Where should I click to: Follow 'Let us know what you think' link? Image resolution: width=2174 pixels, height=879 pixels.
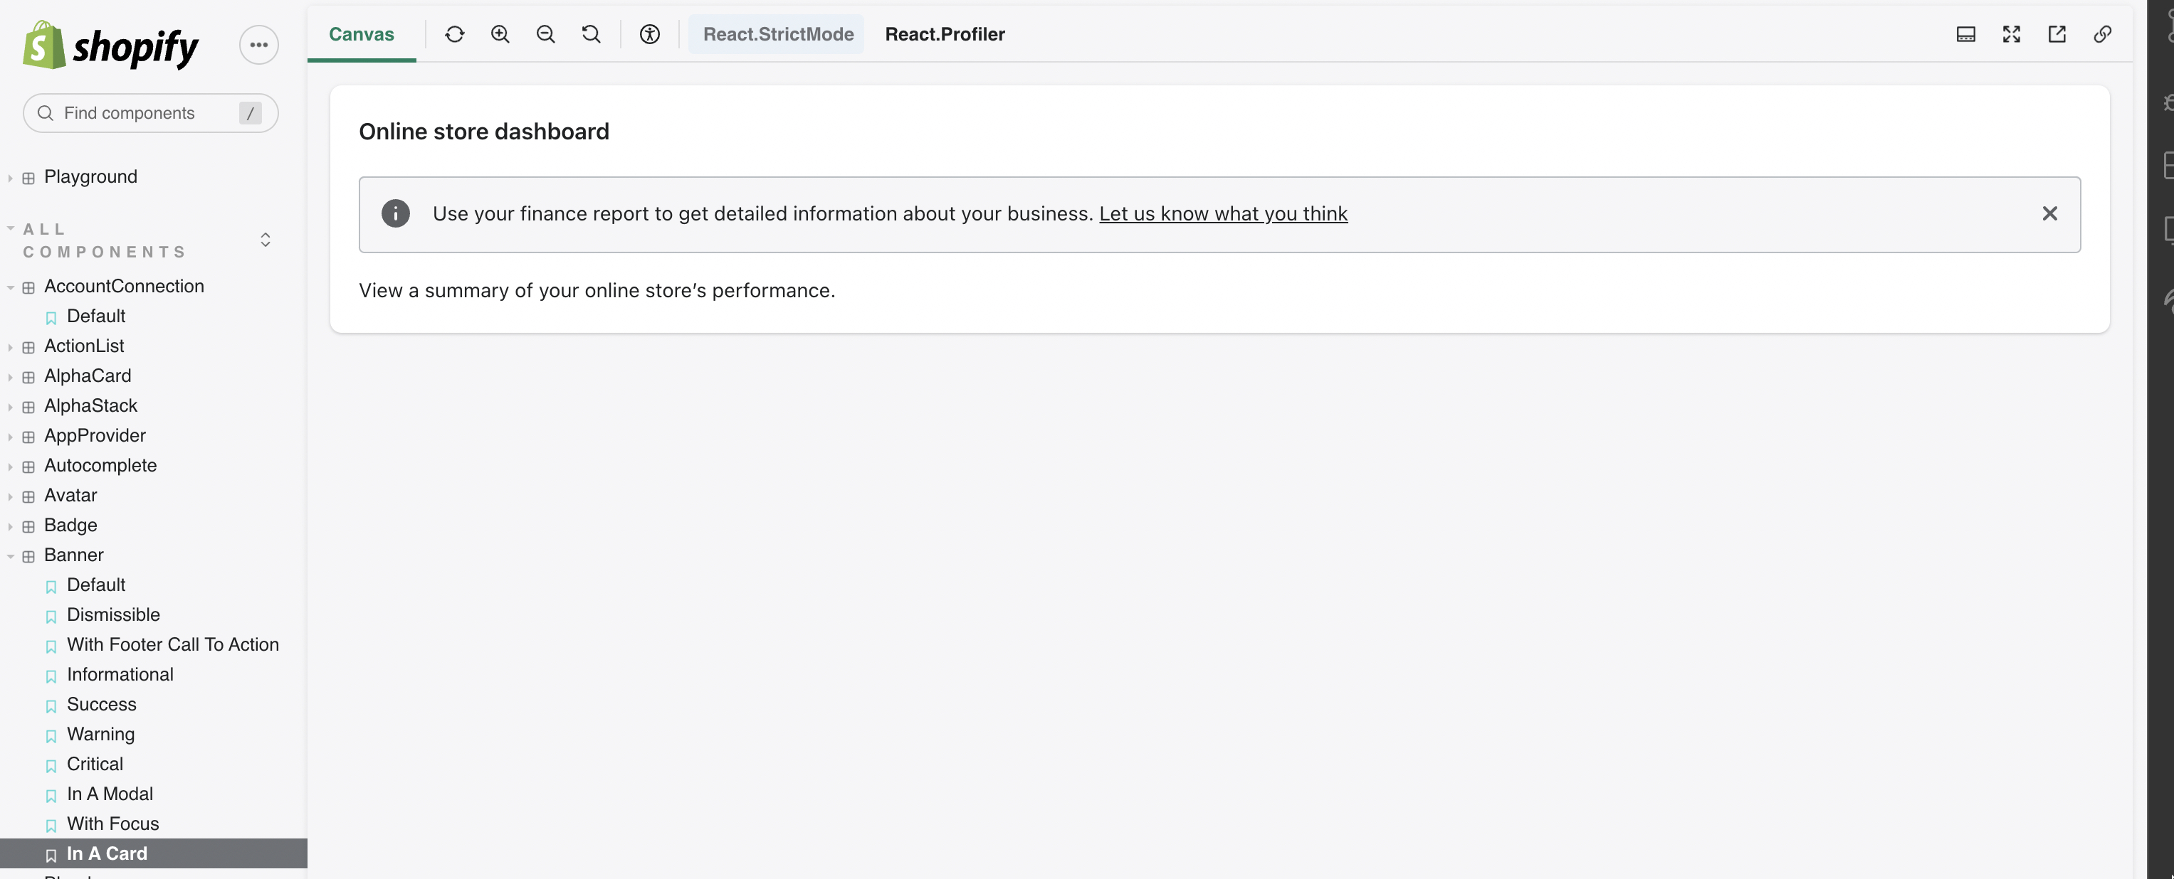(x=1223, y=213)
